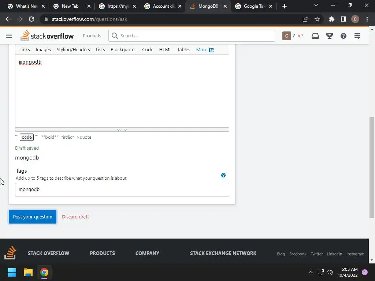Open the achievements trophy icon
Screen dimensions: 375x281
coord(330,36)
